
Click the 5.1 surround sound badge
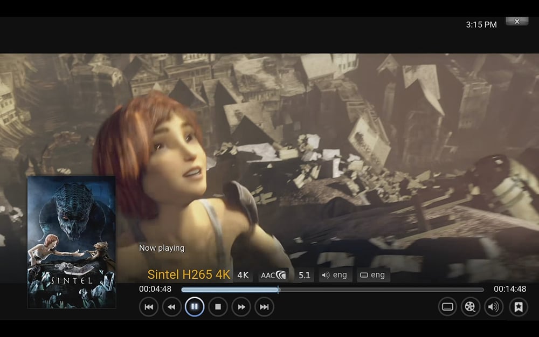[303, 274]
